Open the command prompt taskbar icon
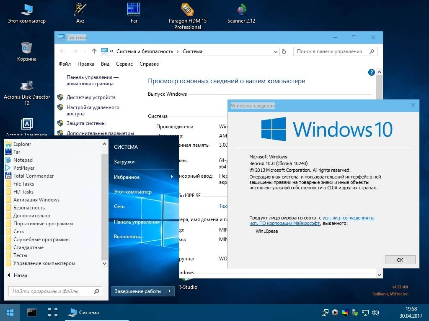Screen dimensions: 429x321 point(32,313)
